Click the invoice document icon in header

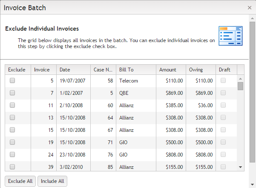tap(230, 36)
